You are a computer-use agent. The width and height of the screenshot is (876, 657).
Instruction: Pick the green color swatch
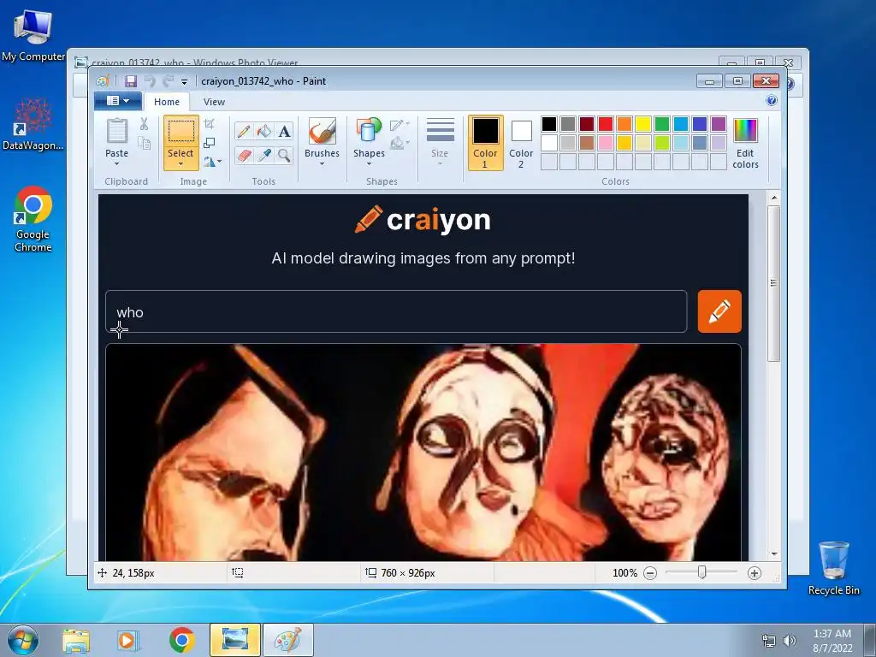click(x=662, y=124)
